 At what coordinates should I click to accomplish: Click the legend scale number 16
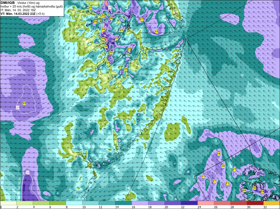(x=133, y=207)
